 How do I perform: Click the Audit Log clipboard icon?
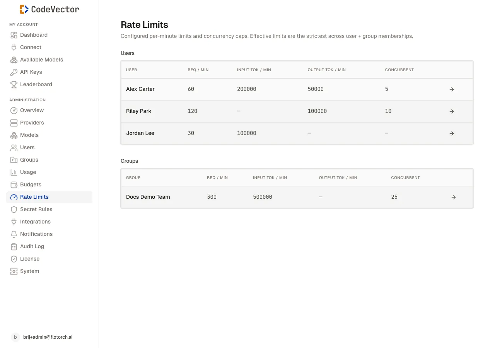click(x=14, y=247)
